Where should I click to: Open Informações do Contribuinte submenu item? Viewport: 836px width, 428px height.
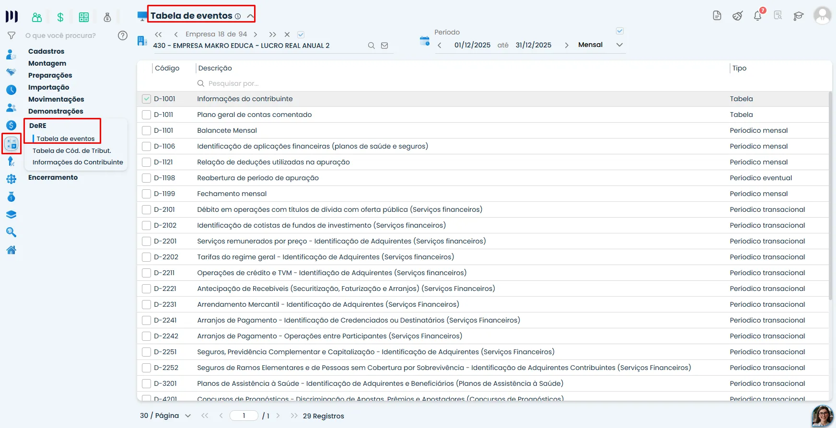pos(78,162)
